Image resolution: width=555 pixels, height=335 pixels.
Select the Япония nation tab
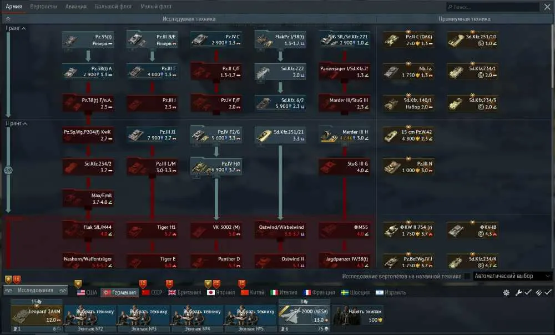click(x=221, y=293)
